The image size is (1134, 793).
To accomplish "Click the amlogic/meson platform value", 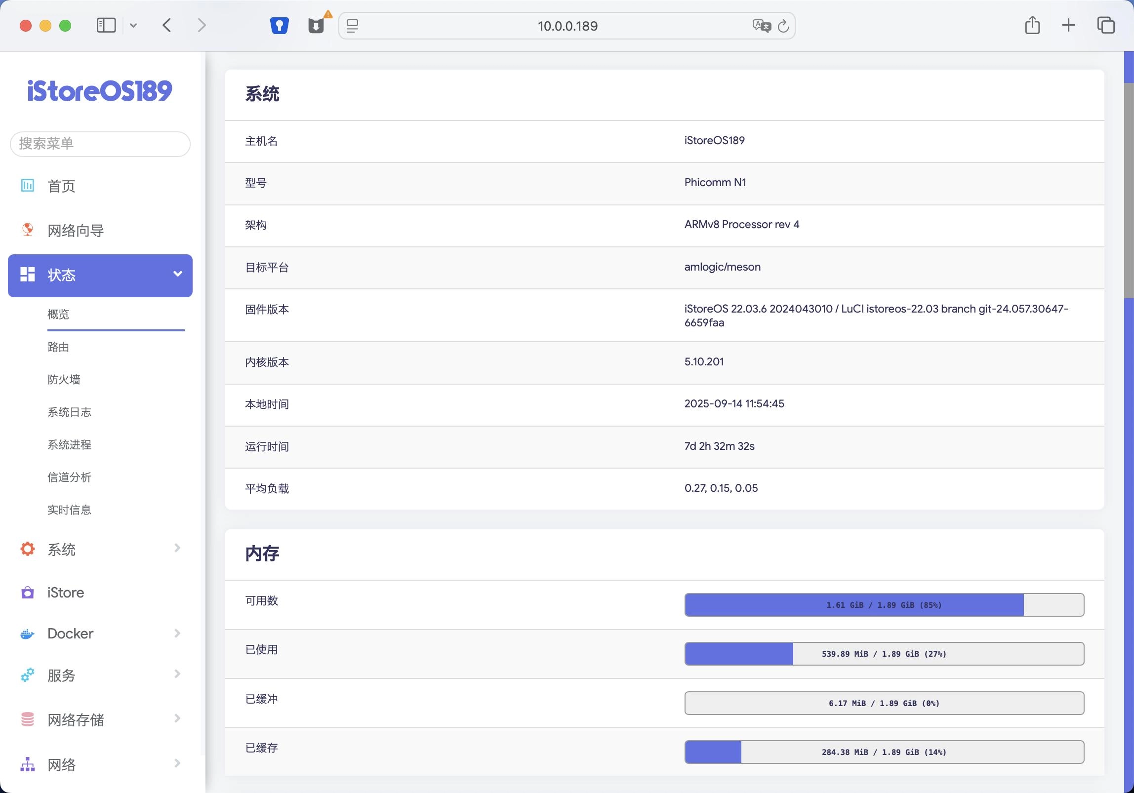I will (x=722, y=267).
